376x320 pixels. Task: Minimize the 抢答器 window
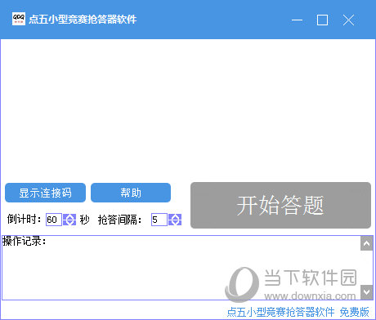pyautogui.click(x=297, y=20)
